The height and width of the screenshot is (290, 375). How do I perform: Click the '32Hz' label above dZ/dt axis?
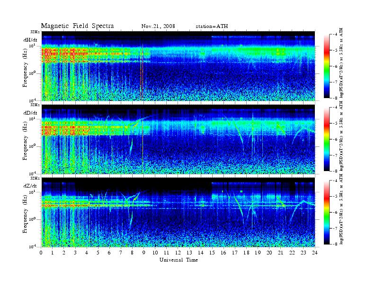pyautogui.click(x=35, y=178)
